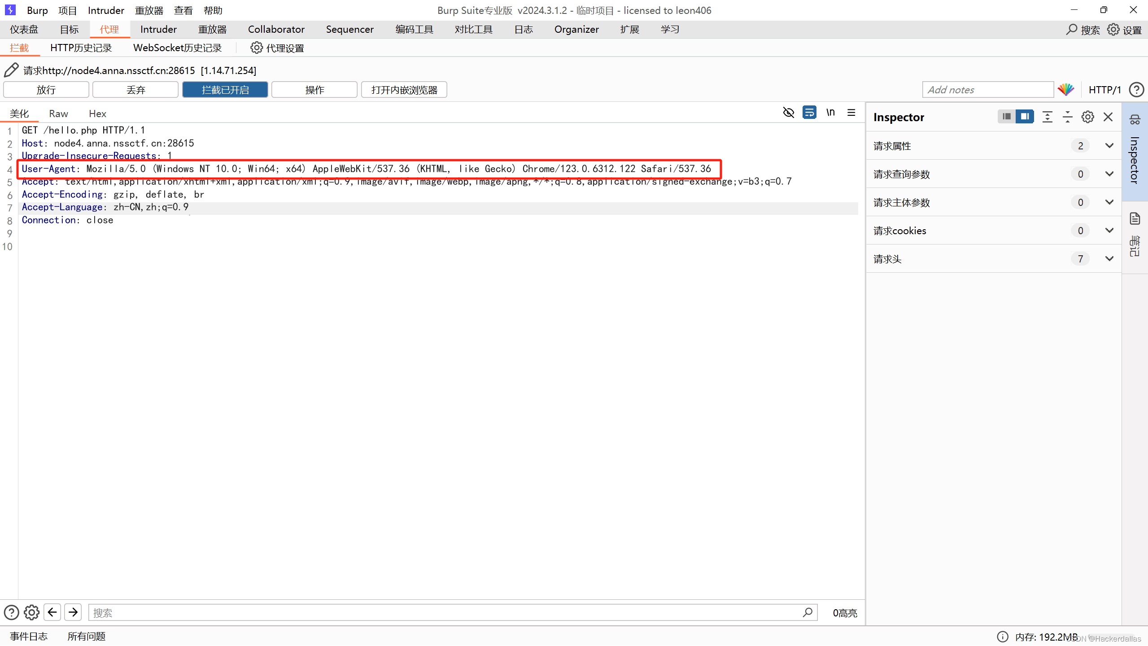Image resolution: width=1148 pixels, height=646 pixels.
Task: Click the previous search match arrow
Action: tap(52, 612)
